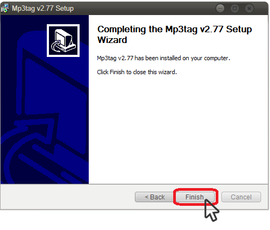
Task: Click the arrow cursor graphic below Finish
Action: tap(211, 211)
